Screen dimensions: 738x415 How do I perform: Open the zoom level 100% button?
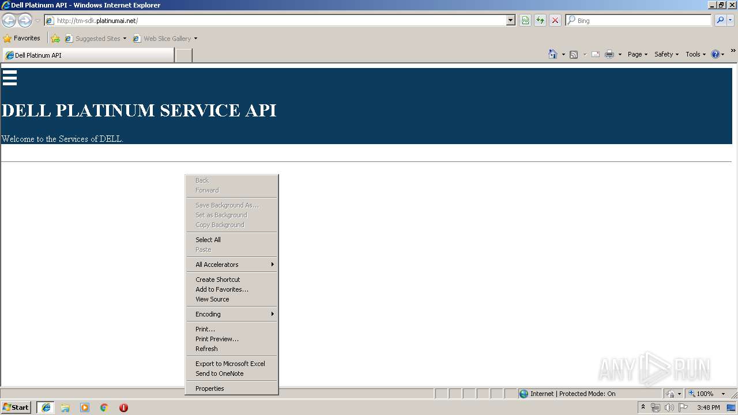pos(701,394)
